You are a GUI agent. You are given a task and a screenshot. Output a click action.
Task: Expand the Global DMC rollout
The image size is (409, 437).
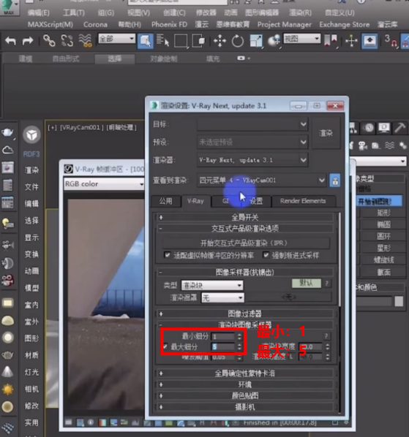coord(245,373)
